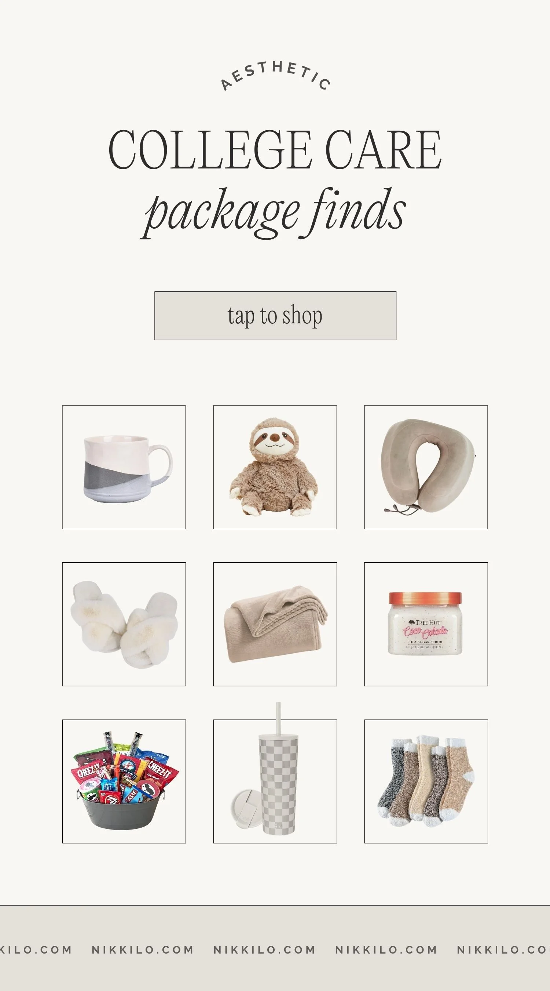Open the snack basket with Cheez-It

point(124,781)
